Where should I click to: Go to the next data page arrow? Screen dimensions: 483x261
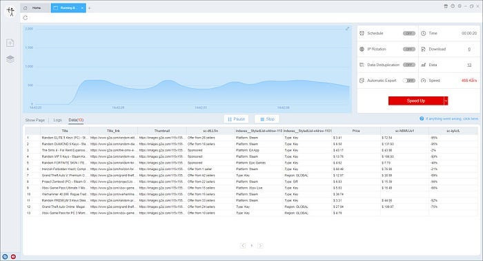click(x=260, y=245)
